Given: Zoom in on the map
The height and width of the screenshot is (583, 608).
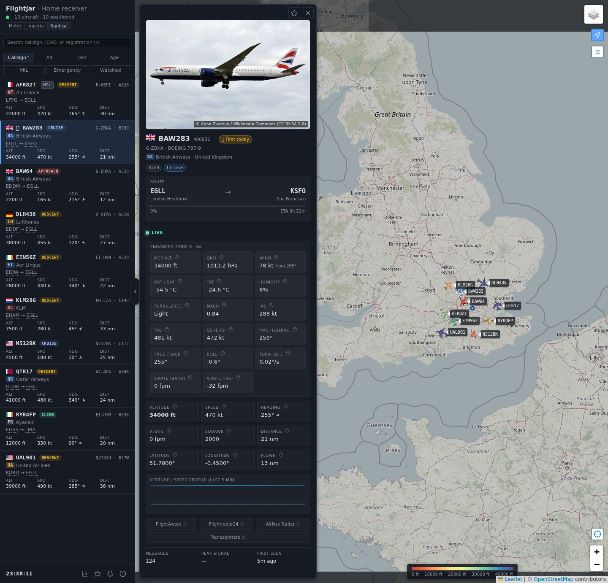Looking at the screenshot, I should [x=597, y=552].
